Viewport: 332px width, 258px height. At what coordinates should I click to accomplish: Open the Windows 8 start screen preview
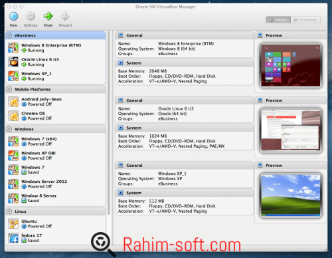pyautogui.click(x=291, y=65)
